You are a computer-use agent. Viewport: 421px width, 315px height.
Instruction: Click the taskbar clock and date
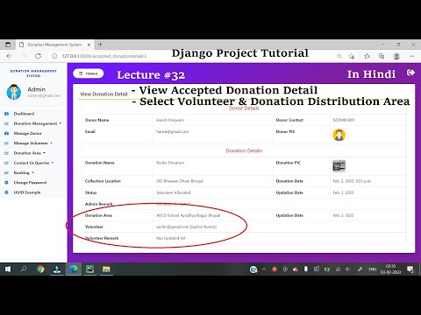pos(390,269)
